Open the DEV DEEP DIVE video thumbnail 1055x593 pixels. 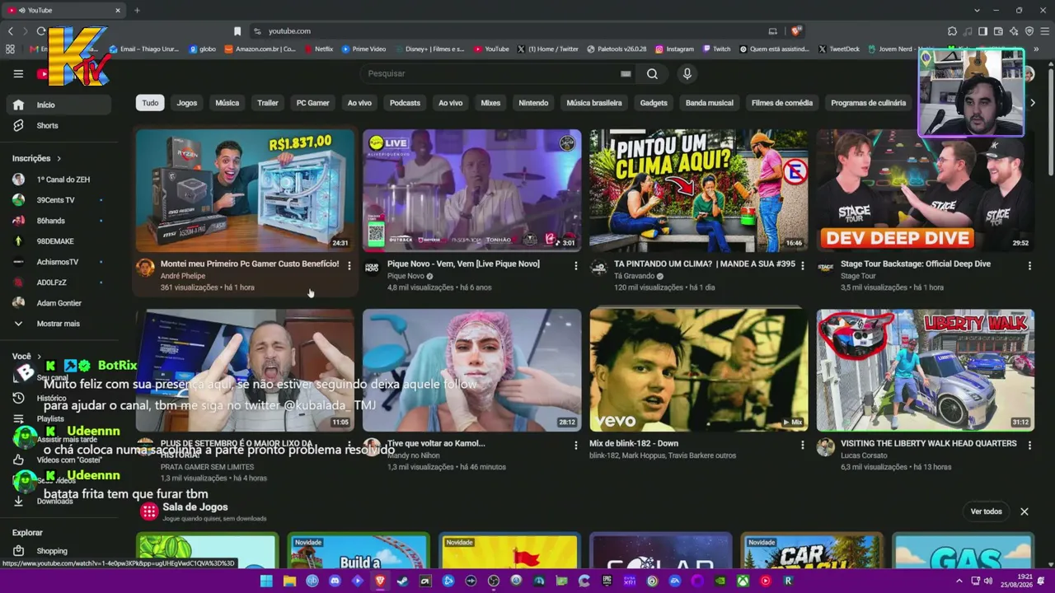[925, 190]
